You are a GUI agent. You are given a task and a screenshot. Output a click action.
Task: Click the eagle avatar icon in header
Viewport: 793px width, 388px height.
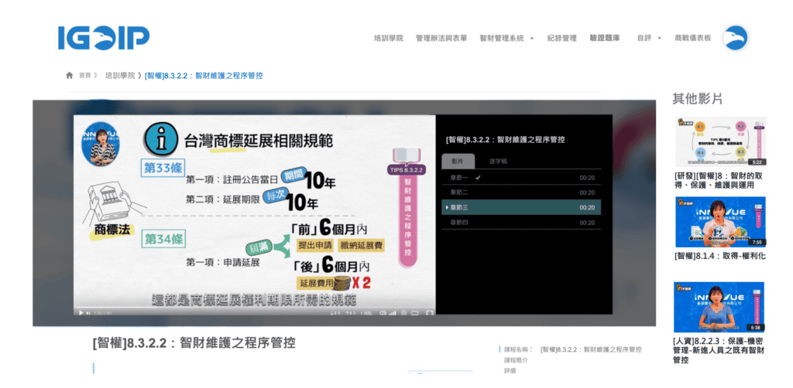point(735,37)
